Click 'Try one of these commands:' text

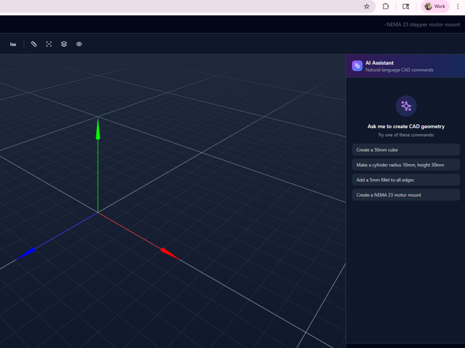(406, 135)
